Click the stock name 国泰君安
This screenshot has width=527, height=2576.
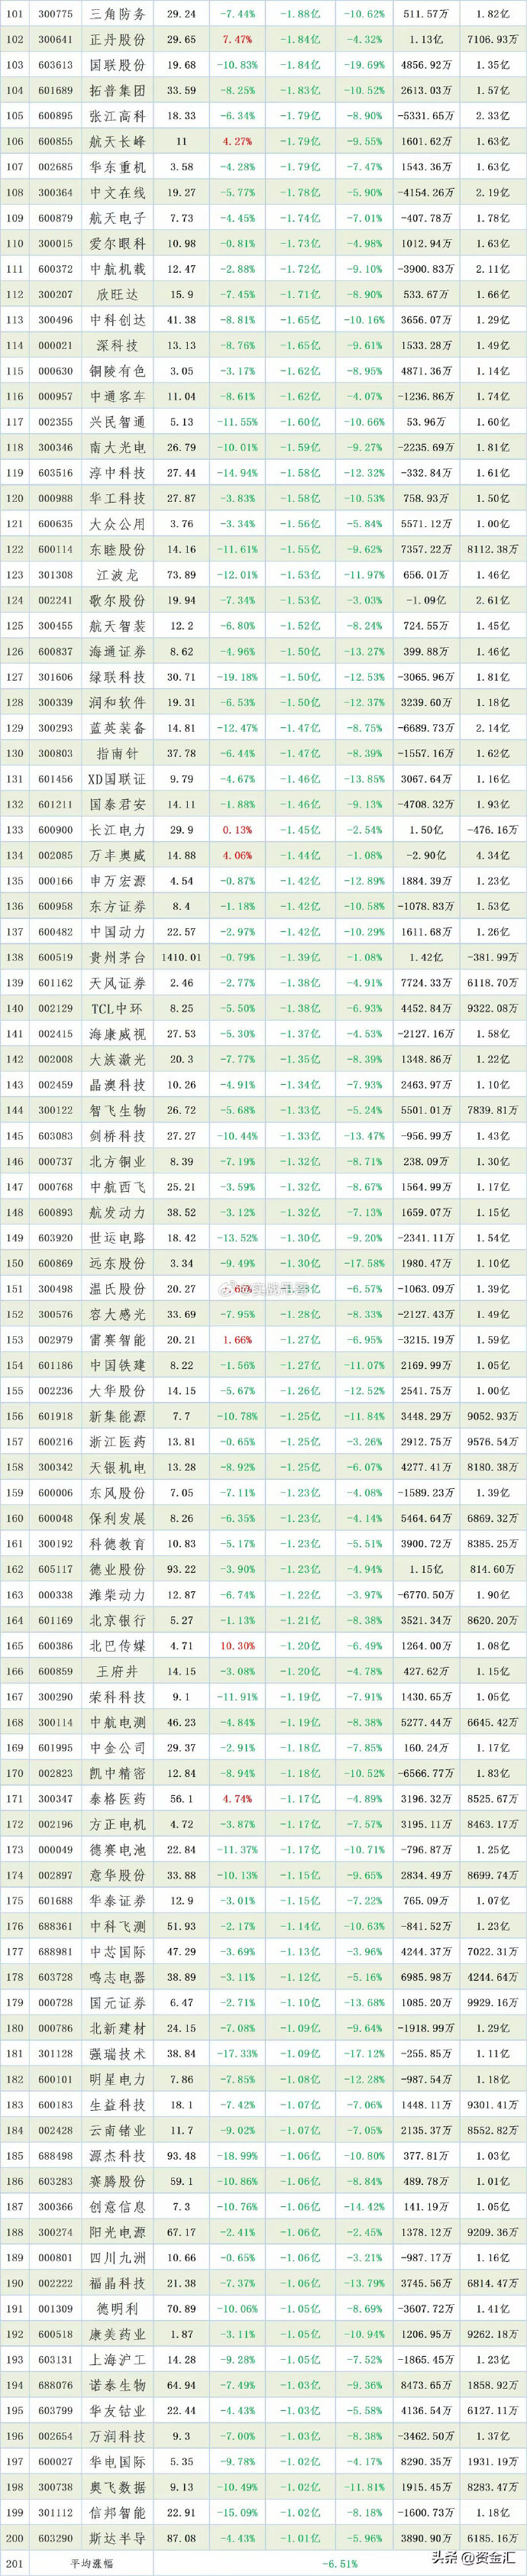(x=118, y=804)
